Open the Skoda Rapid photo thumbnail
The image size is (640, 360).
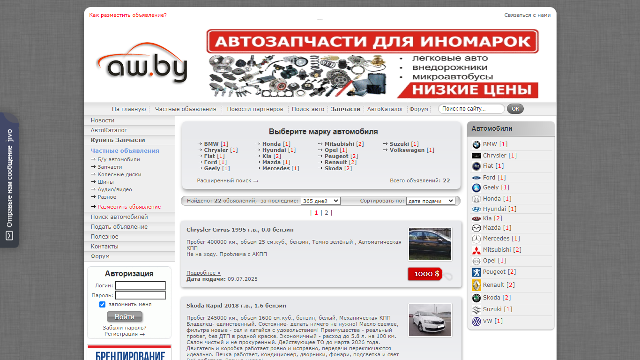(x=430, y=320)
